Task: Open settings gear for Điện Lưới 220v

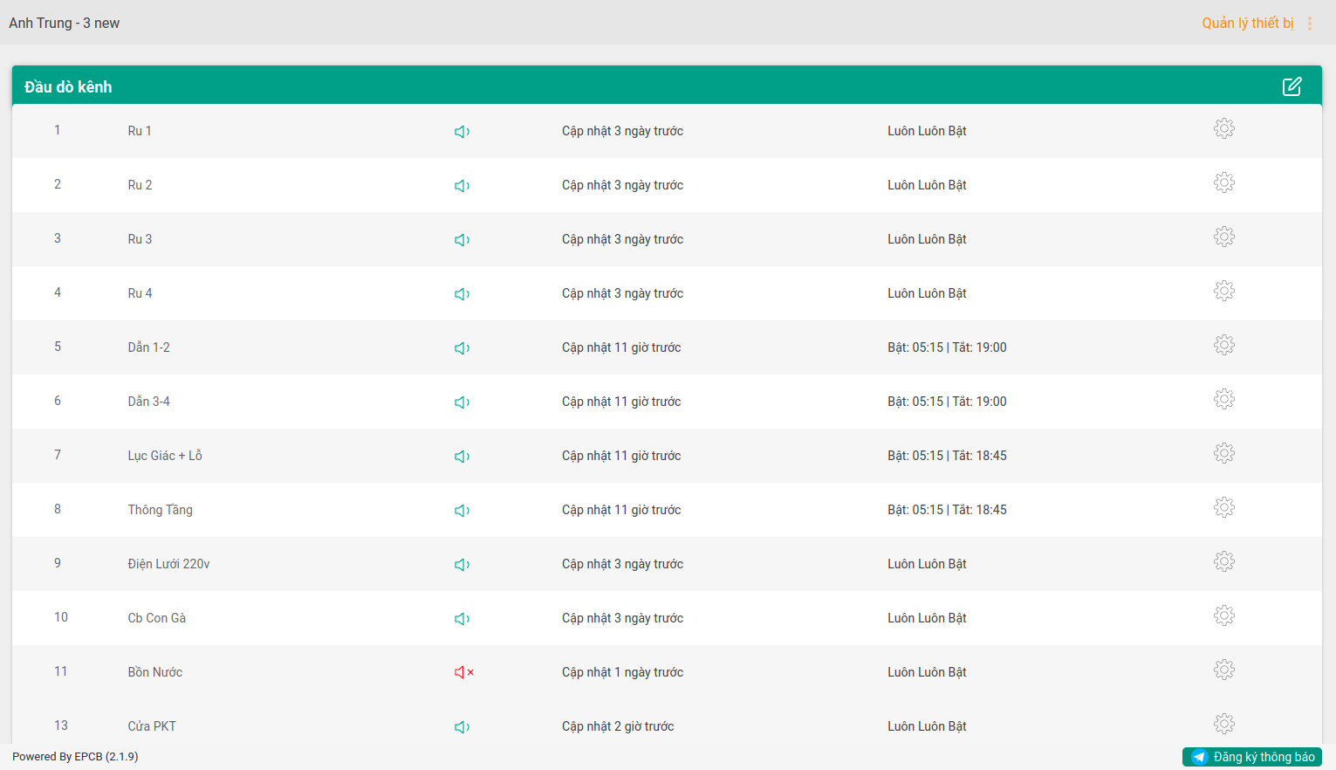Action: tap(1224, 561)
